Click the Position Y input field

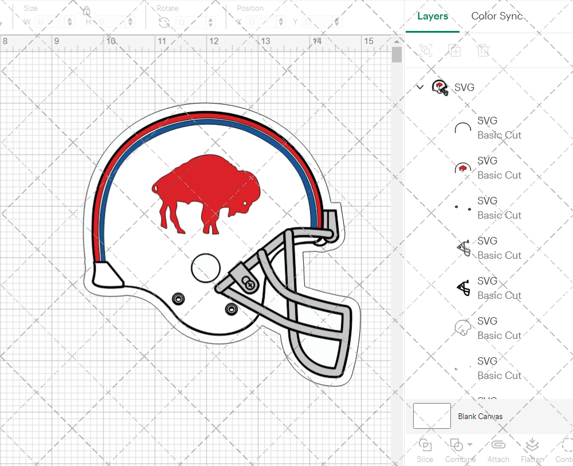tap(317, 22)
